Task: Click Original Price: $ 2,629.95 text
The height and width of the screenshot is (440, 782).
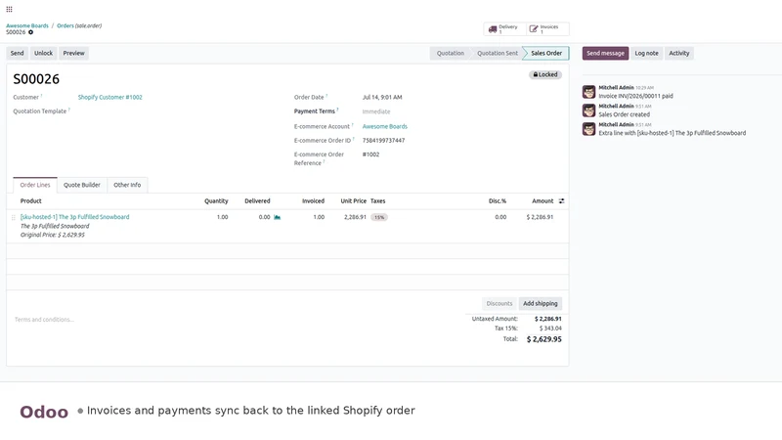Action: click(x=53, y=235)
